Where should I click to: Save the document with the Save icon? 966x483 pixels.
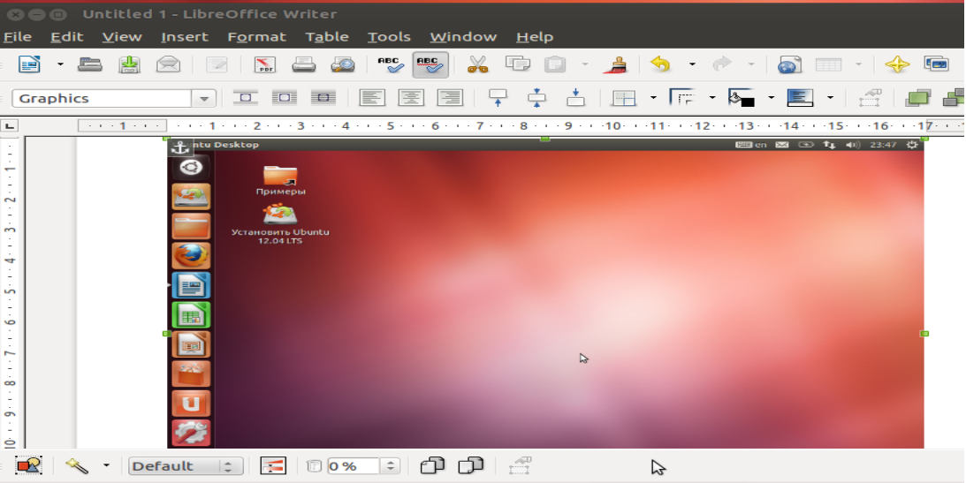(129, 64)
